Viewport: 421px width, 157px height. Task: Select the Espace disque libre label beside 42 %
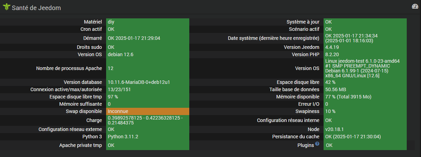(298, 82)
